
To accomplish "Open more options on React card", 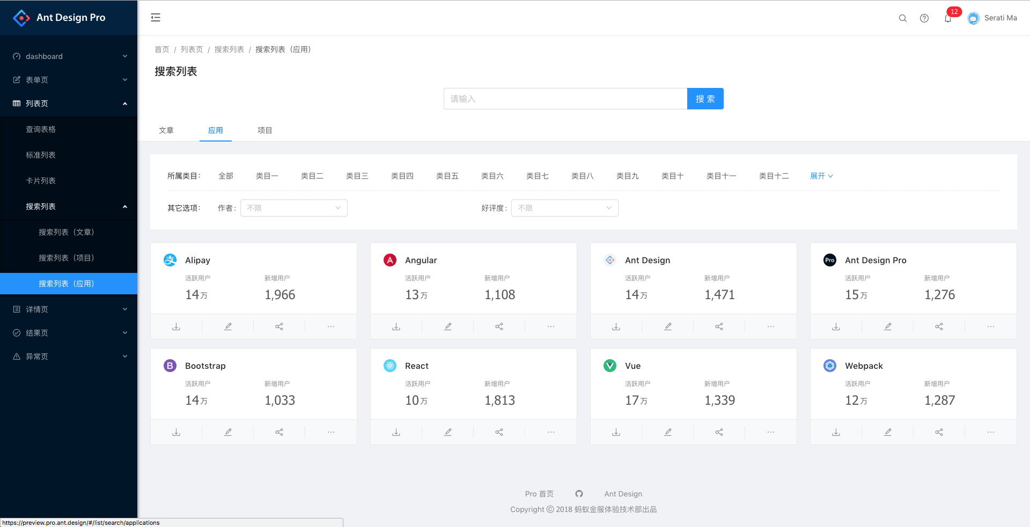I will click(x=551, y=432).
